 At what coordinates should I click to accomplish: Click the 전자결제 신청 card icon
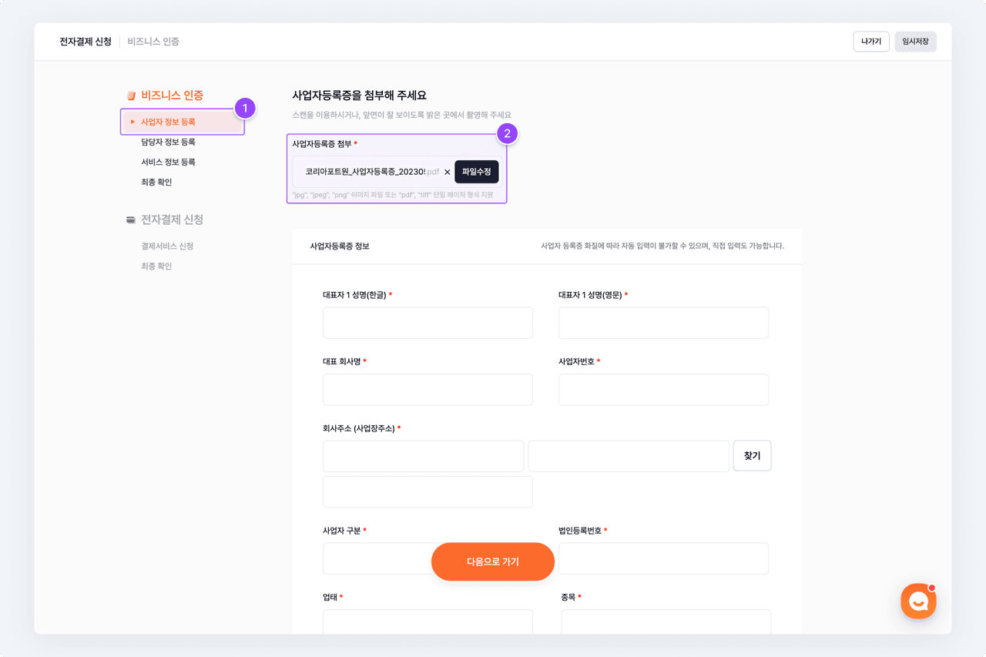pyautogui.click(x=131, y=220)
